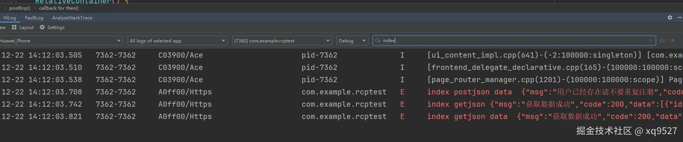Screen dimensions: 683x142
Task: Select the log row with timestamp 14:12:03.742
Action: coord(341,104)
